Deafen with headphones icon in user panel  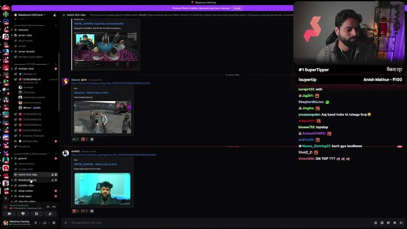[x=45, y=223]
